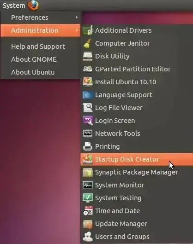Launch Startup Disk Creator highlighted label
This screenshot has width=193, height=244.
(127, 159)
